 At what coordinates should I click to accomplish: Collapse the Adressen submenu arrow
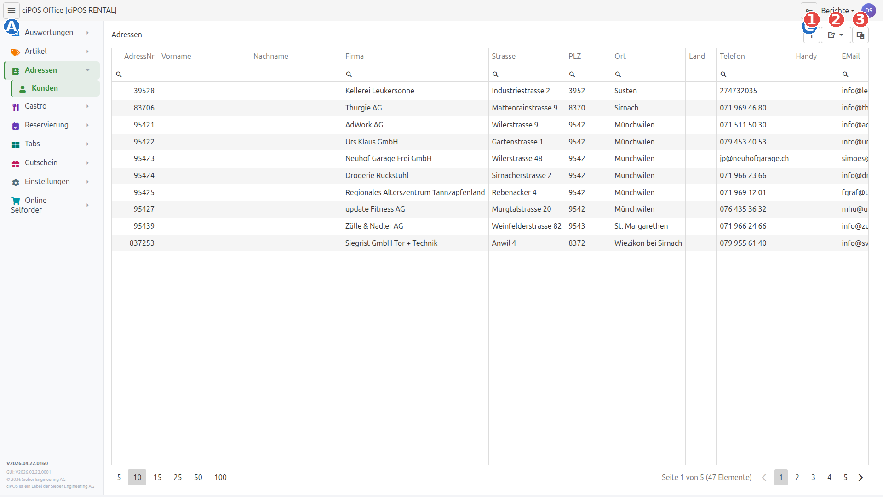pos(87,70)
